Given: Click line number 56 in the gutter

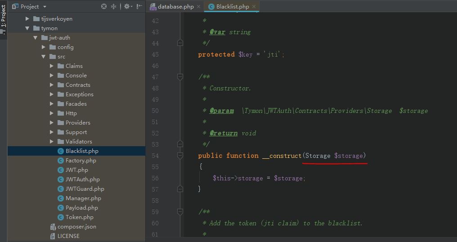Looking at the screenshot, I should [155, 178].
